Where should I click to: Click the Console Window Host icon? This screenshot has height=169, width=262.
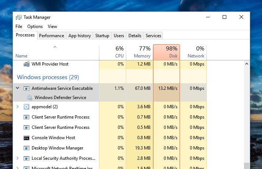26,138
